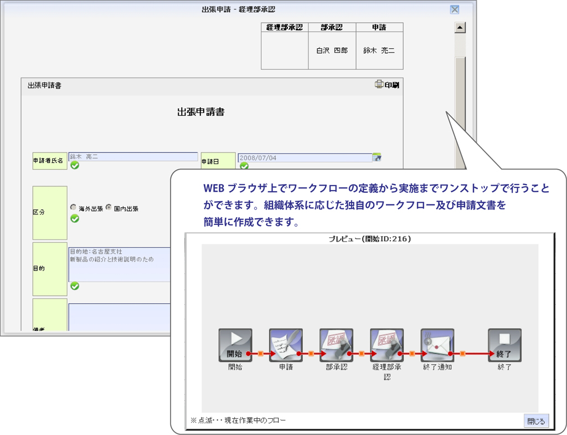Image resolution: width=567 pixels, height=435 pixels.
Task: Close the 出張申請 dialog window
Action: (x=455, y=9)
